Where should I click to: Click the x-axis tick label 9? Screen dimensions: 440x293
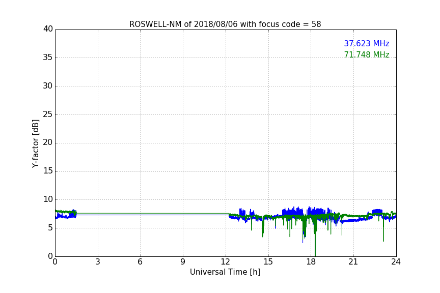coord(183,262)
